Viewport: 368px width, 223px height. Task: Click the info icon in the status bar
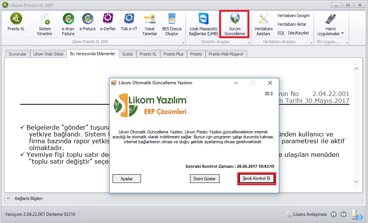pyautogui.click(x=334, y=214)
